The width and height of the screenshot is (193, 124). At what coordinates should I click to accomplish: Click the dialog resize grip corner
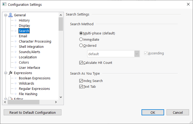[x=191, y=122]
